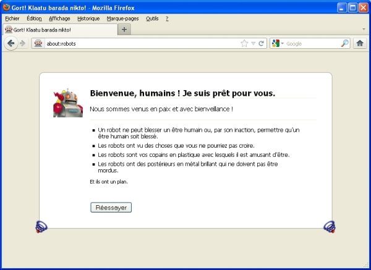Click the Forward navigation arrow
The height and width of the screenshot is (270, 371).
[22, 43]
